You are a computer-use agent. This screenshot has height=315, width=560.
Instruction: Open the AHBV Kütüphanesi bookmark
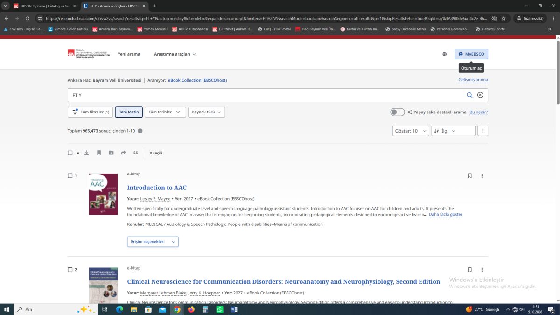(x=190, y=29)
